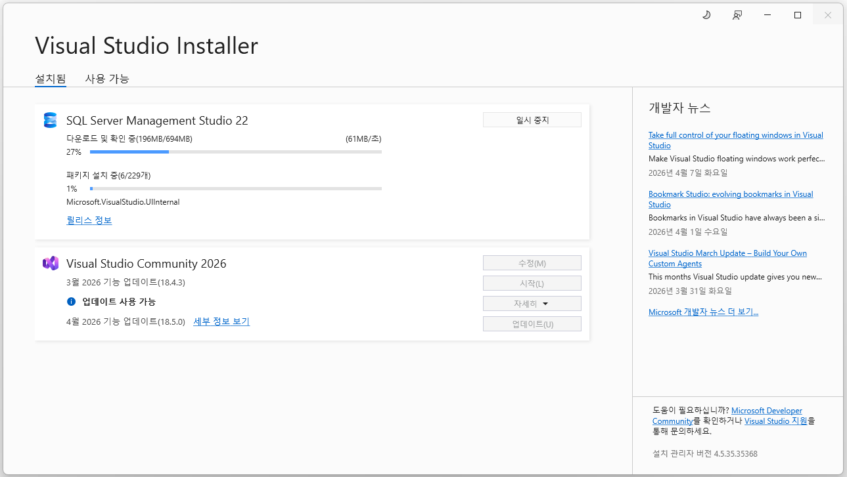Open the 세부 정보 보기 link
Image resolution: width=847 pixels, height=477 pixels.
(221, 321)
